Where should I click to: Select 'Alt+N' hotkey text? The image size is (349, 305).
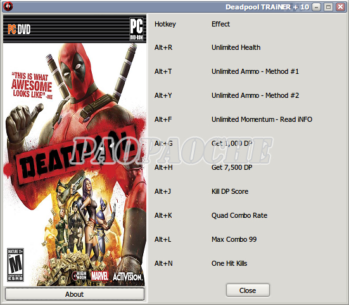point(163,263)
